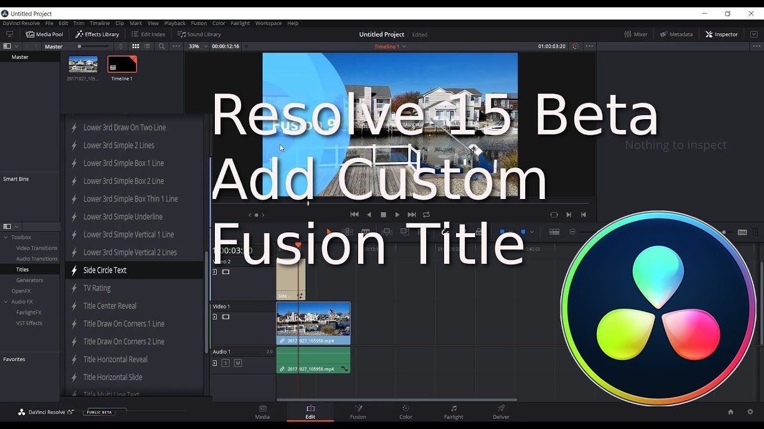Select VST Effects in effects tree
The height and width of the screenshot is (429, 764).
pyautogui.click(x=29, y=323)
